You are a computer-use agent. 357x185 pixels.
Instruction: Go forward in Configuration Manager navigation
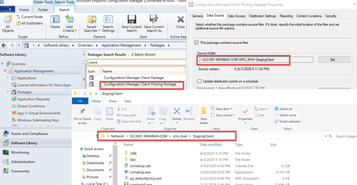pyautogui.click(x=12, y=45)
